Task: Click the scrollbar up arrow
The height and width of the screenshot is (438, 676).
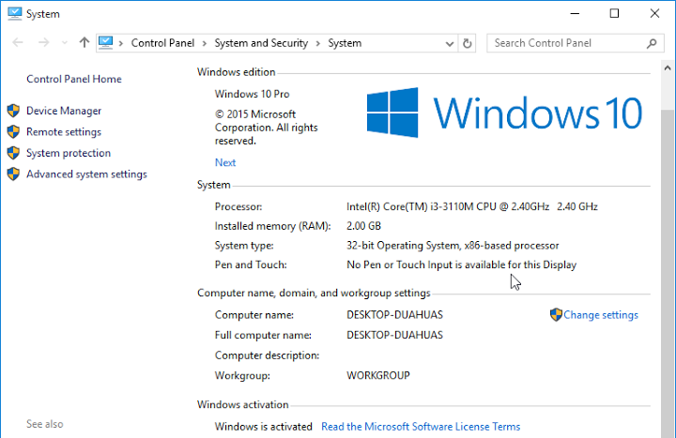Action: tap(668, 68)
